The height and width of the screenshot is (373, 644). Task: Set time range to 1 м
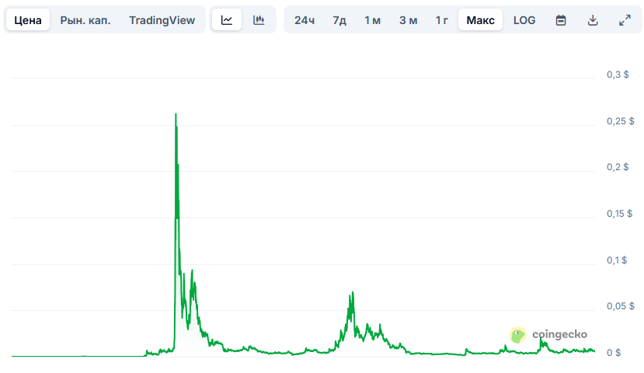(x=373, y=19)
